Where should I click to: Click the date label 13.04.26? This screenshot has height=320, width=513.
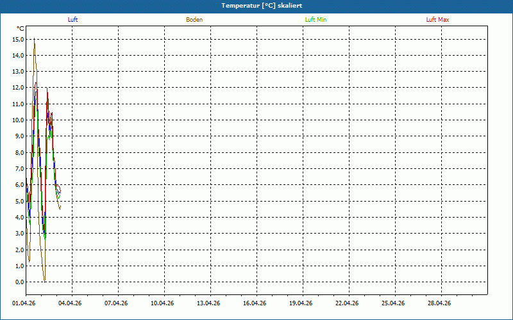point(208,303)
